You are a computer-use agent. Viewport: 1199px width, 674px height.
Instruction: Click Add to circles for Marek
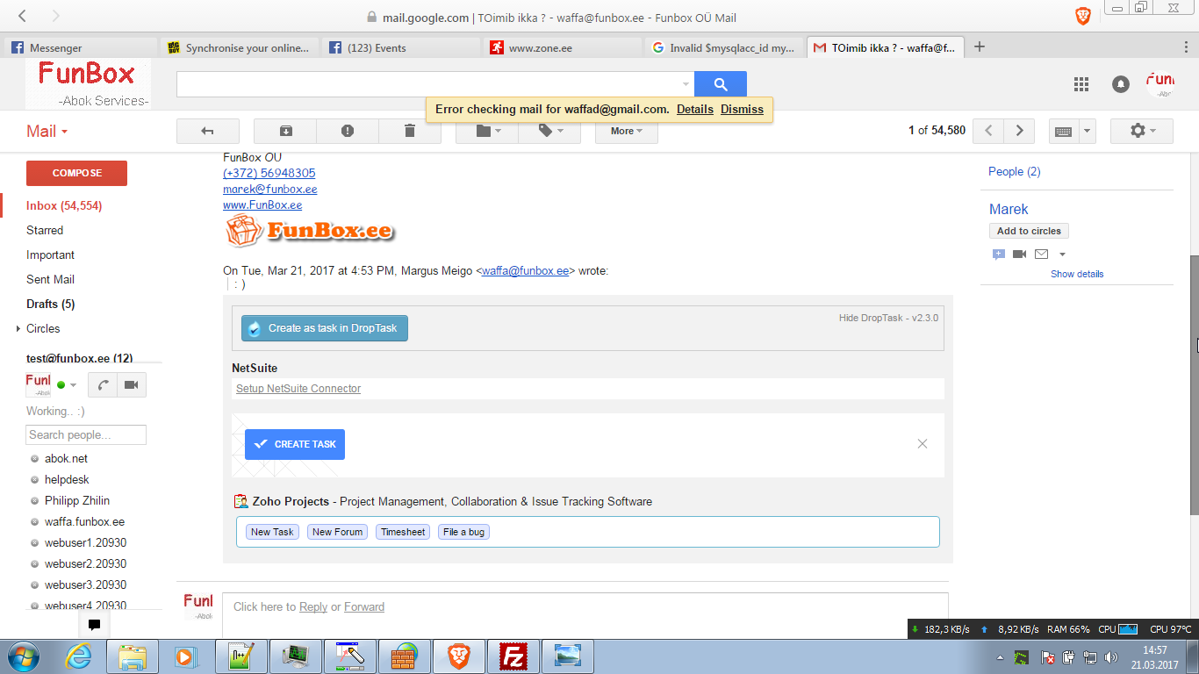(x=1029, y=232)
